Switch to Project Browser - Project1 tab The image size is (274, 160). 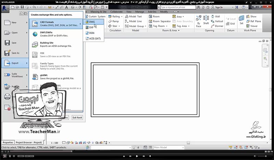(29, 143)
